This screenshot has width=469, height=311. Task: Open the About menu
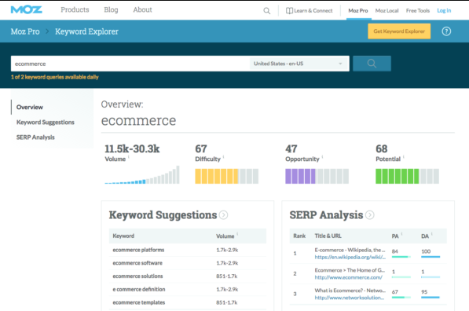pos(142,10)
